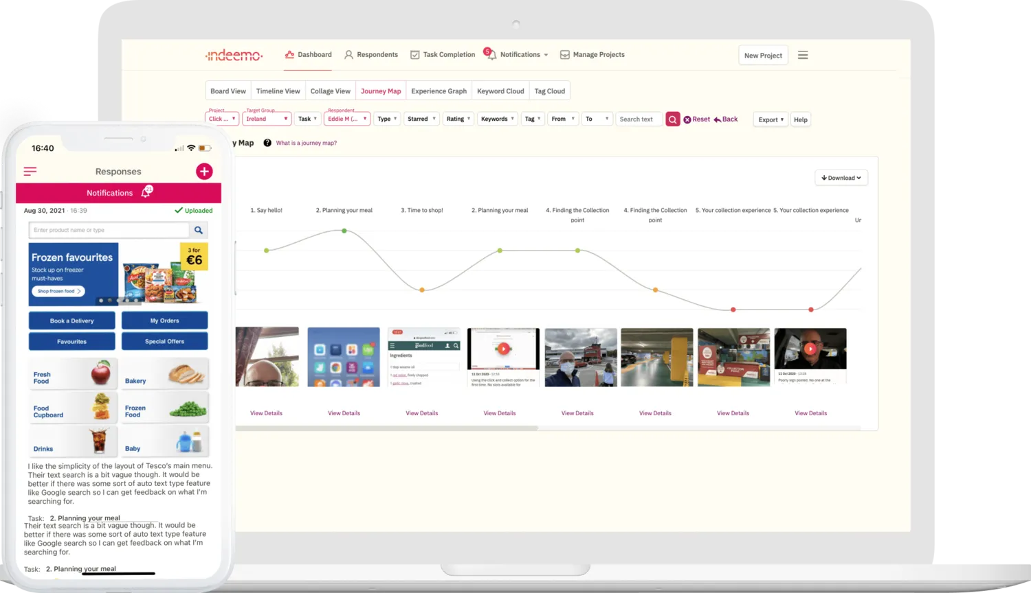The width and height of the screenshot is (1031, 593).
Task: Open the phone app's hamburger menu
Action: (30, 172)
